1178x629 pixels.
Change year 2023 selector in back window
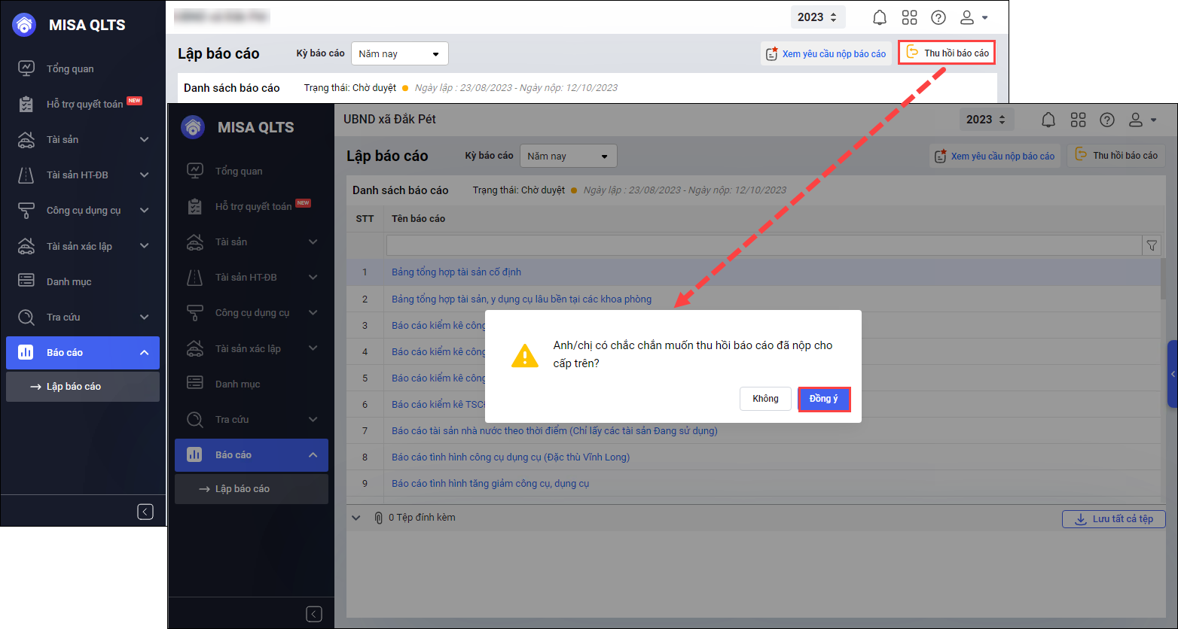click(818, 17)
